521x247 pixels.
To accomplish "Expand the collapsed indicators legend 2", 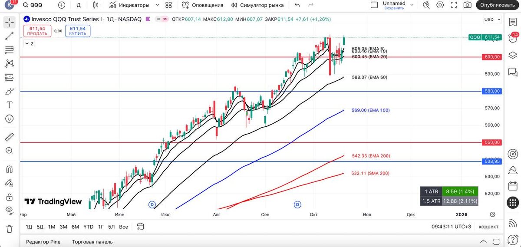I will [x=29, y=43].
